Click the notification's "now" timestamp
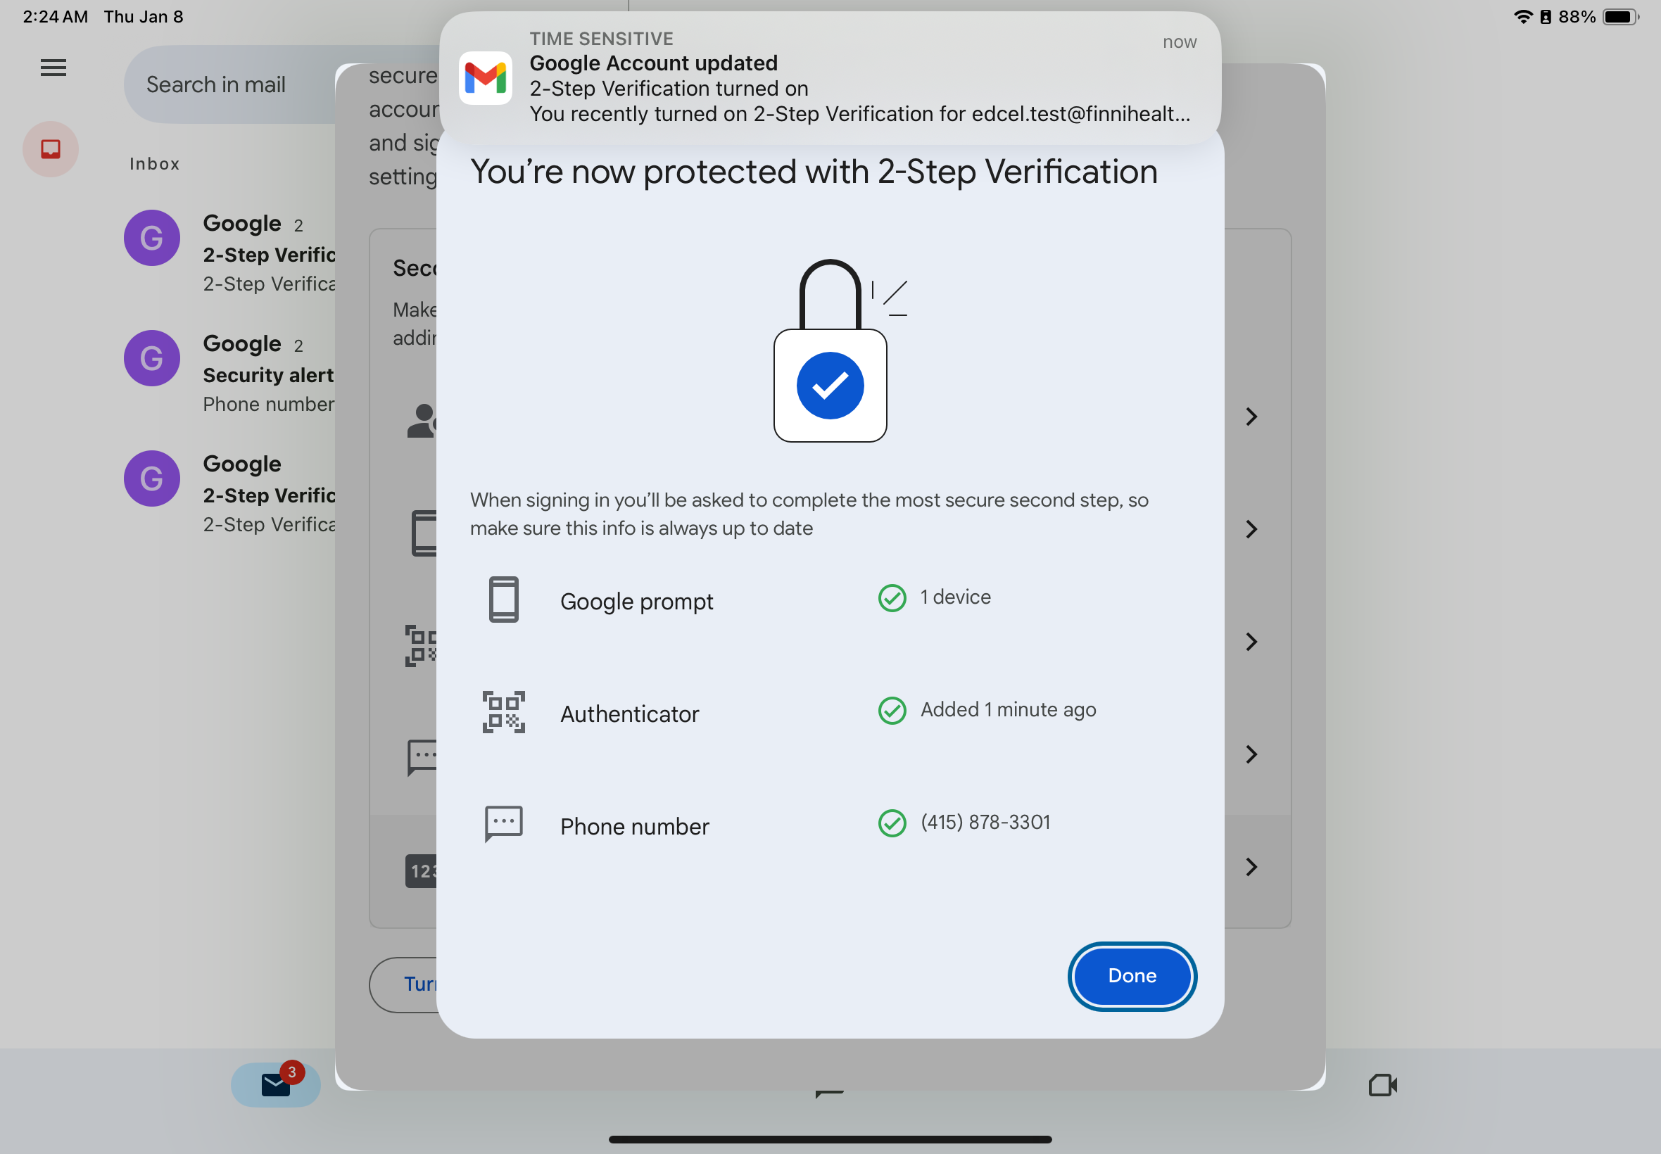Image resolution: width=1661 pixels, height=1154 pixels. tap(1180, 43)
